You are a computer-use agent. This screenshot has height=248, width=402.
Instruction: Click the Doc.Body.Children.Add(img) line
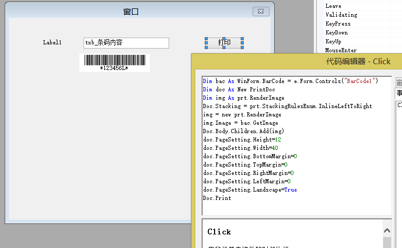244,131
